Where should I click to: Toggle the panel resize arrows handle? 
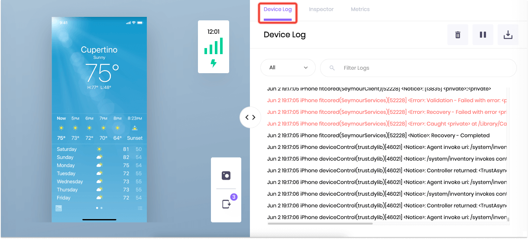tap(250, 117)
